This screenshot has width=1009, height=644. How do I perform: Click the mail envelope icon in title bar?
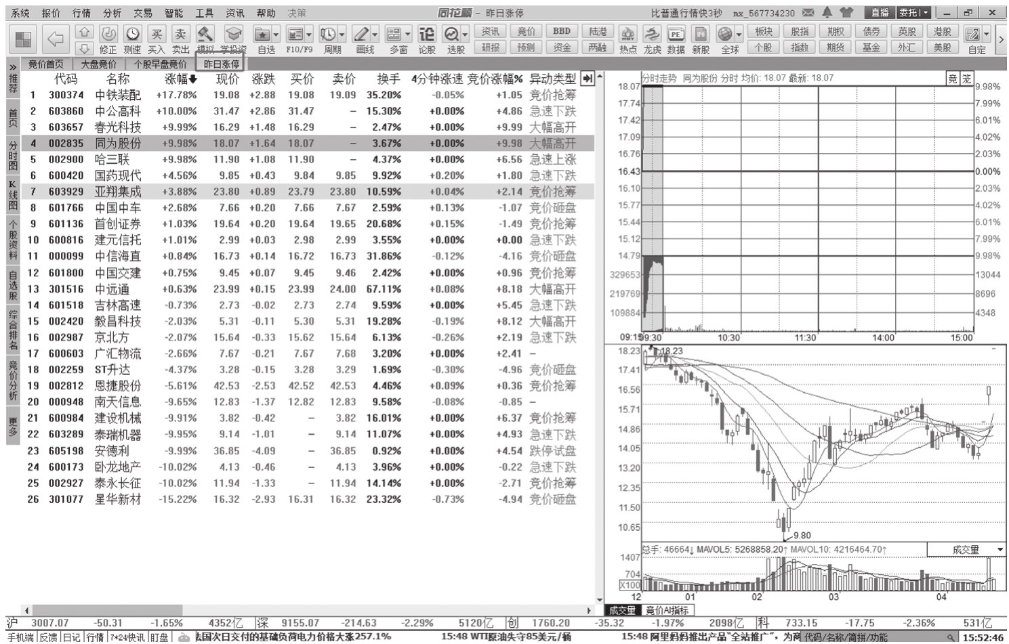(x=808, y=12)
